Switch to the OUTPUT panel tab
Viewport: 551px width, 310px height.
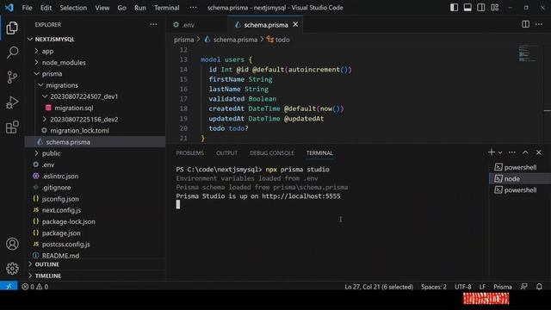point(226,153)
